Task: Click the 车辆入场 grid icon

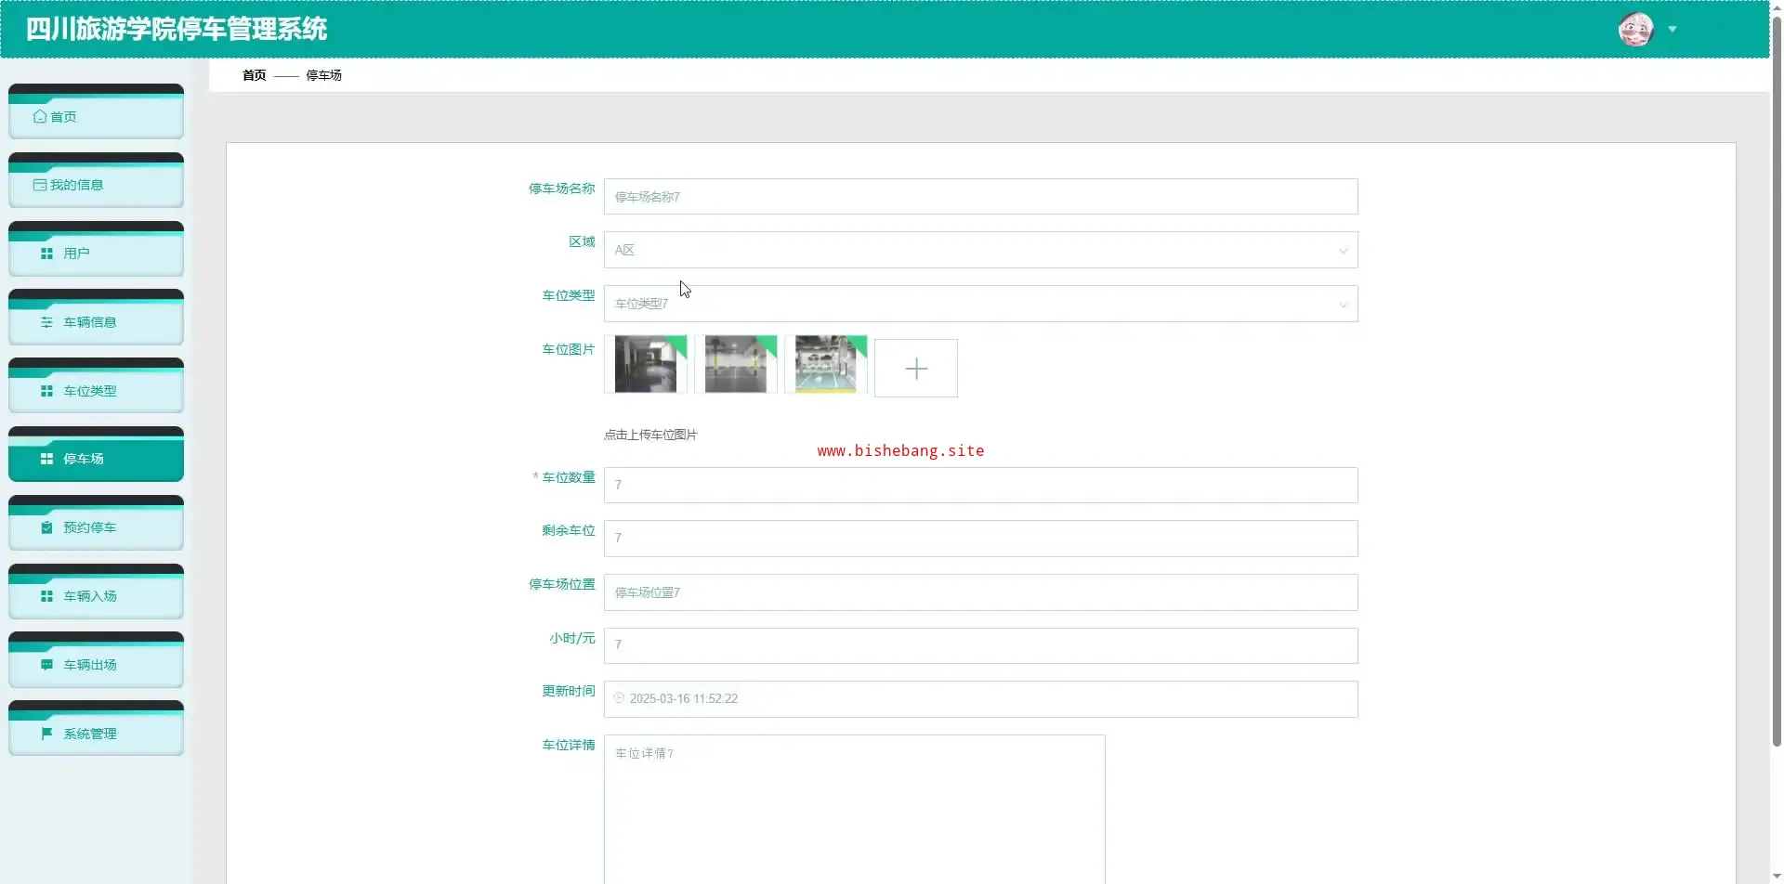Action: tap(46, 596)
